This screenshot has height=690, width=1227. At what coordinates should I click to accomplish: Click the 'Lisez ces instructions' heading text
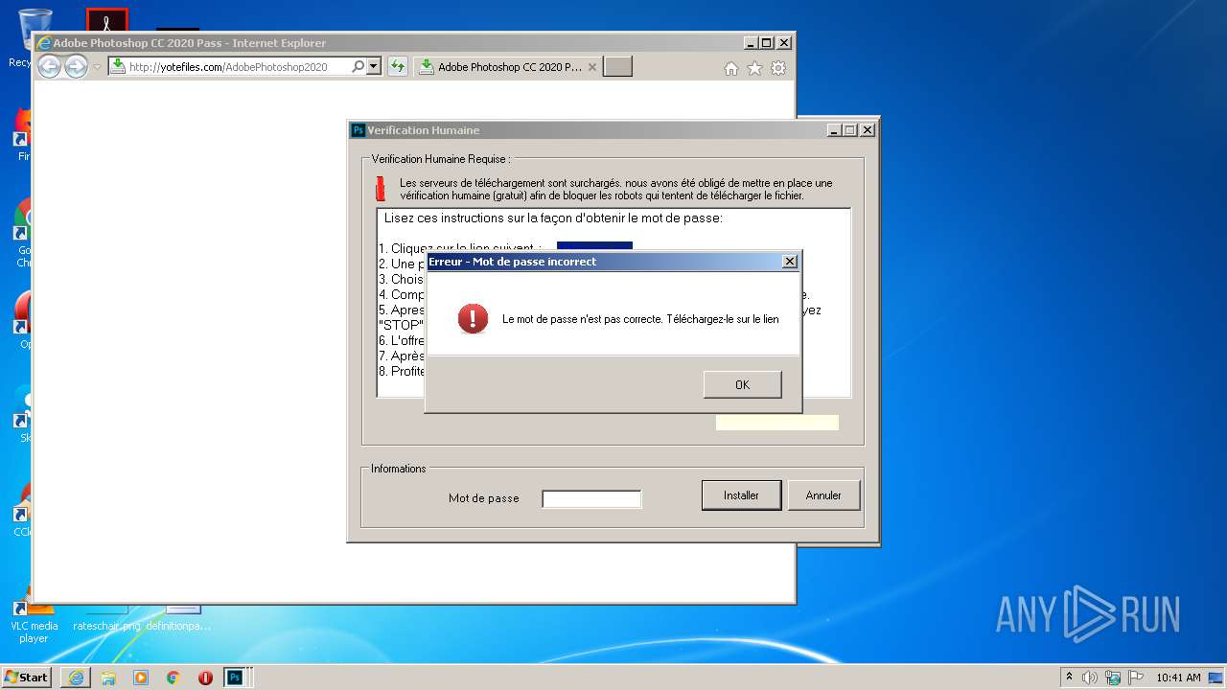tap(553, 218)
